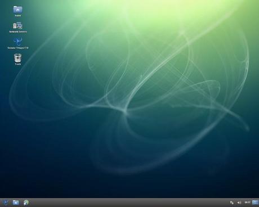Click the show desktop button in tray
259x207 pixels.
pyautogui.click(x=255, y=202)
